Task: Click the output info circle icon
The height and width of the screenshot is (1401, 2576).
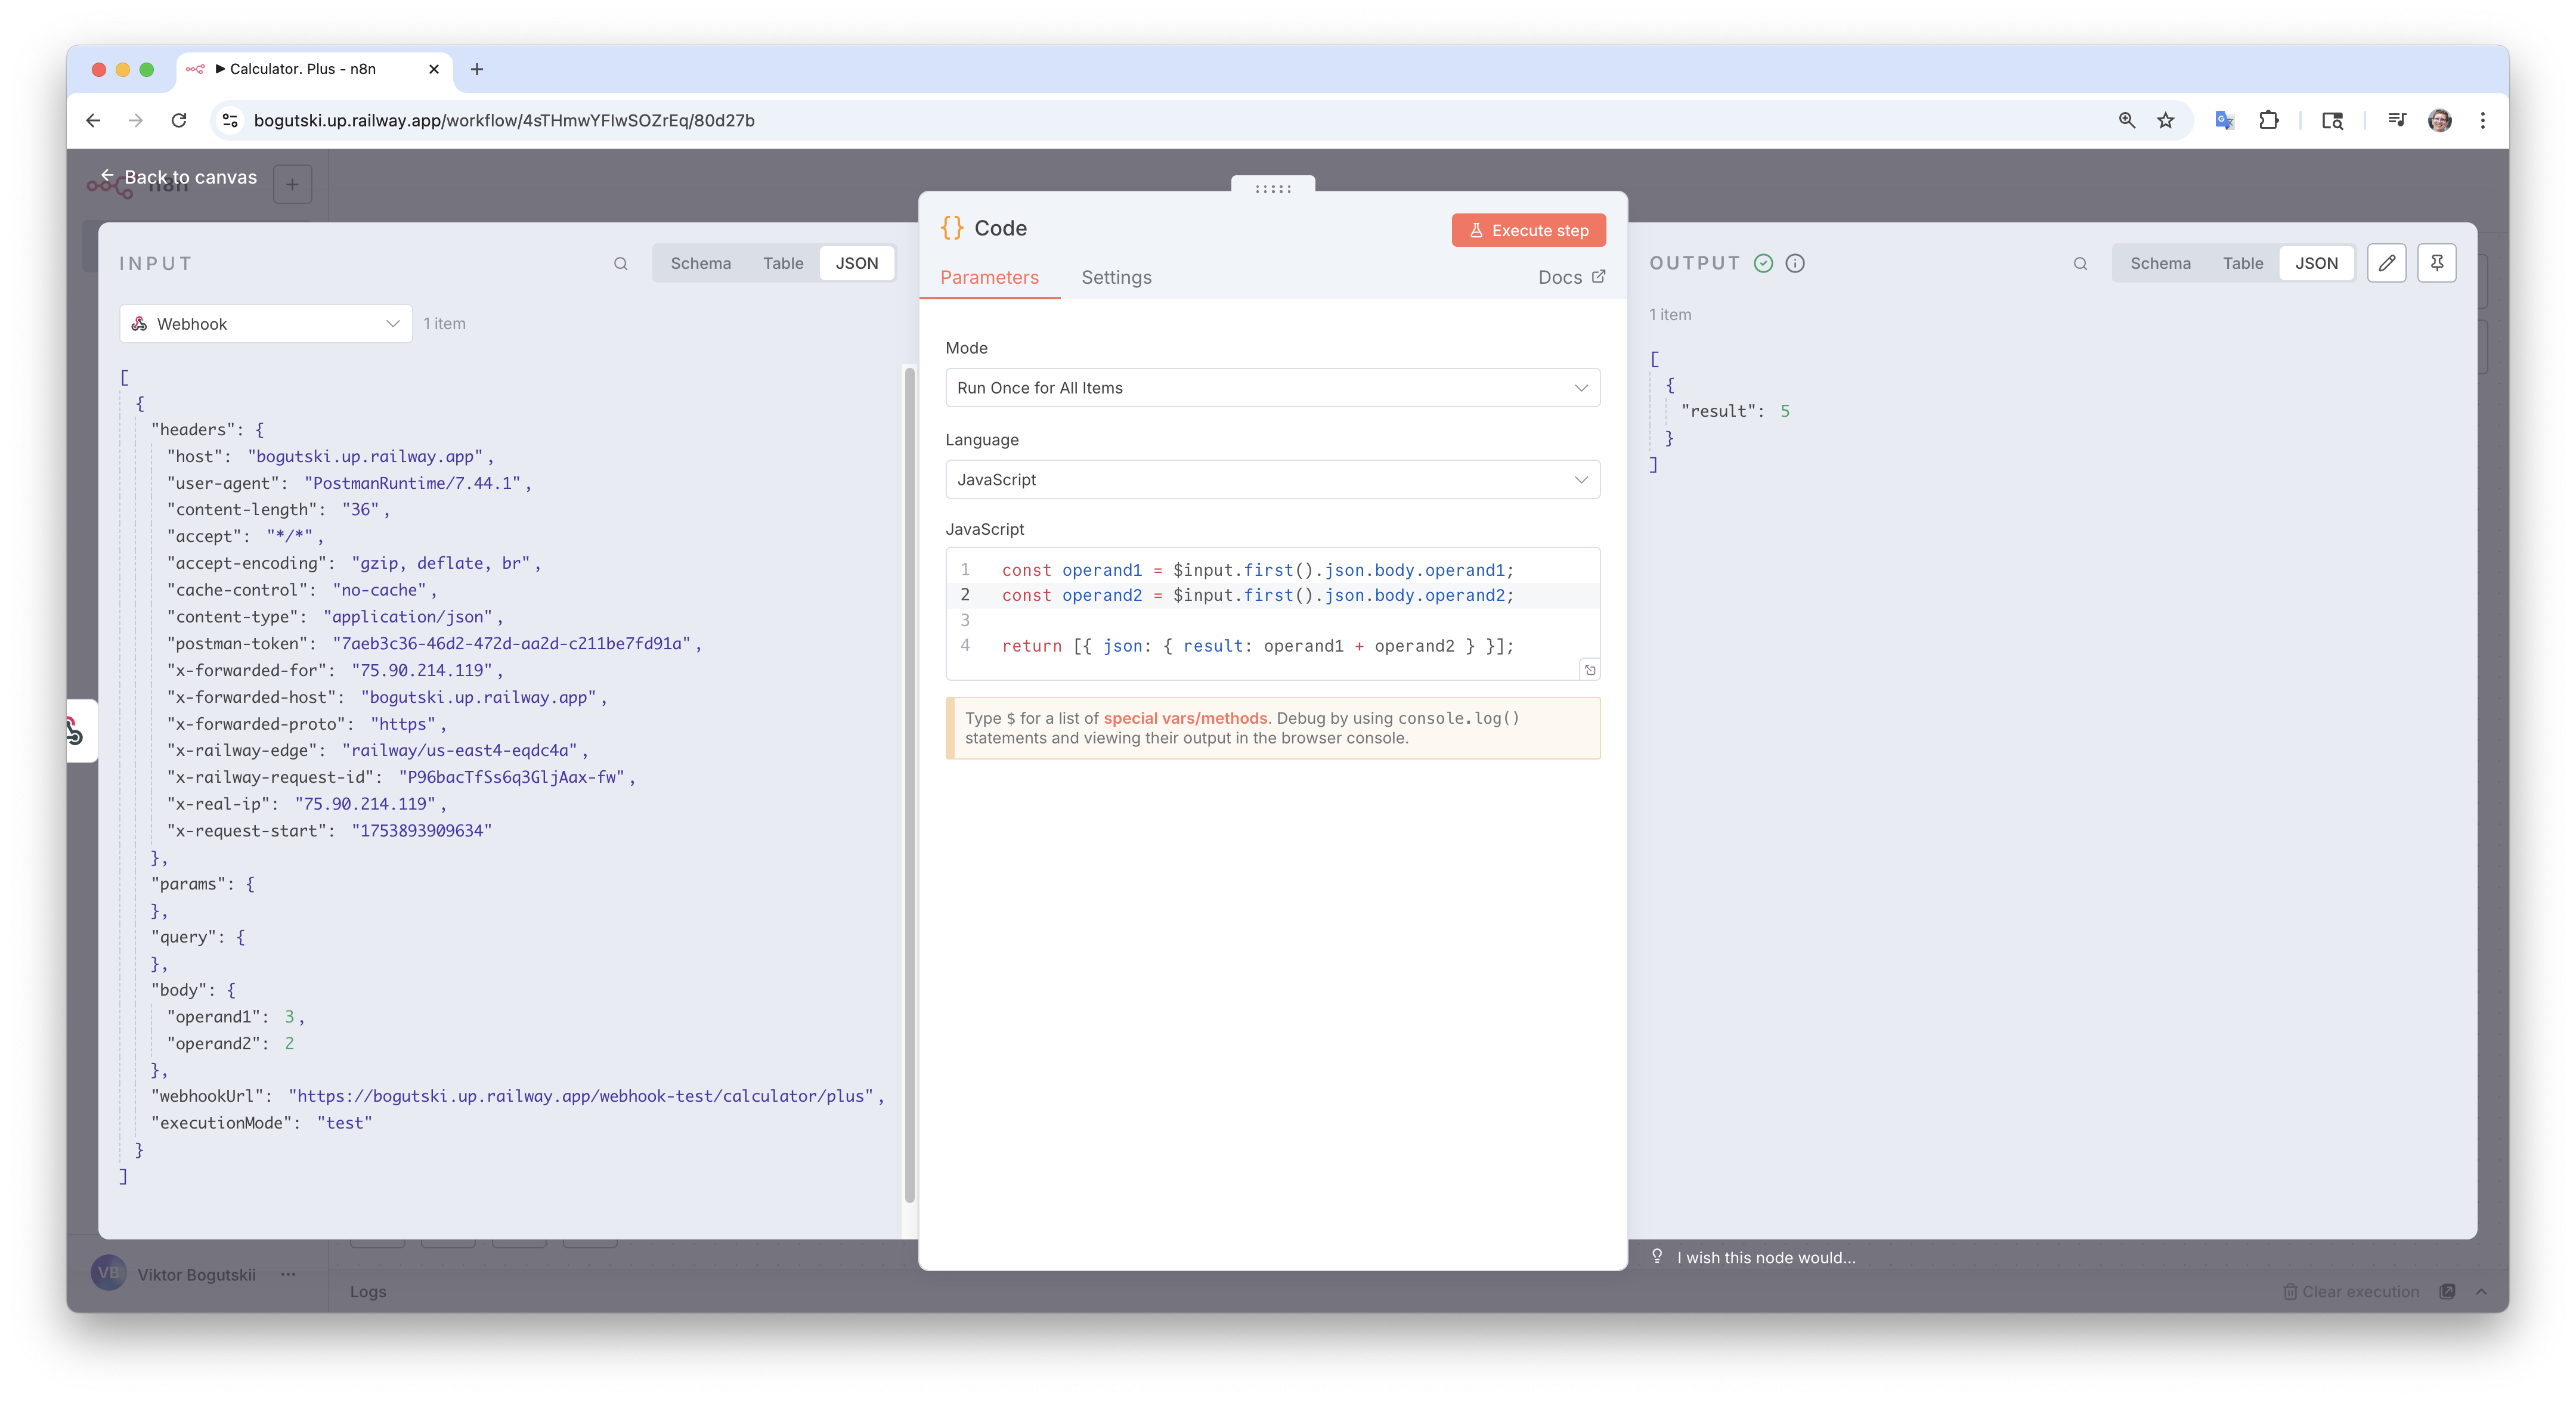Action: (x=1795, y=263)
